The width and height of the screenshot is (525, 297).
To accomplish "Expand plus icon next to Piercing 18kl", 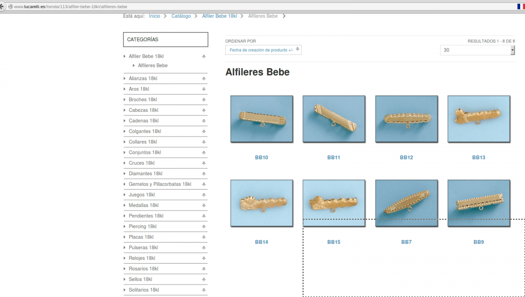I will click(x=204, y=227).
